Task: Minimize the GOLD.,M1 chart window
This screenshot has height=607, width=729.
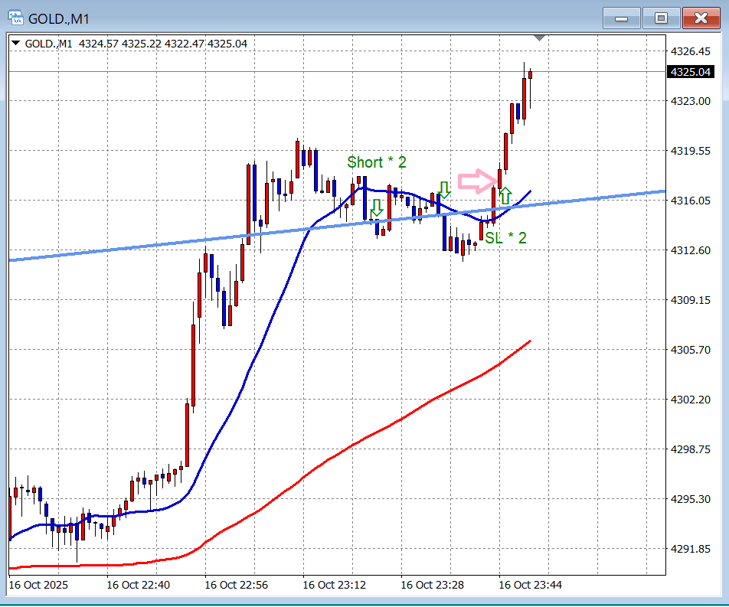Action: pos(621,18)
